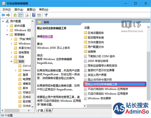Click tree pane scroll-up arrow
Viewport: 151px width, 118px height.
point(32,21)
